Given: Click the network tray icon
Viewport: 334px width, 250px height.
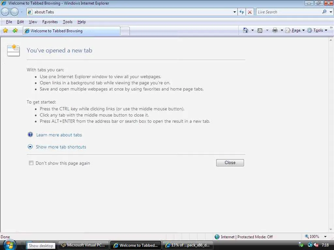Looking at the screenshot, I should coord(310,245).
